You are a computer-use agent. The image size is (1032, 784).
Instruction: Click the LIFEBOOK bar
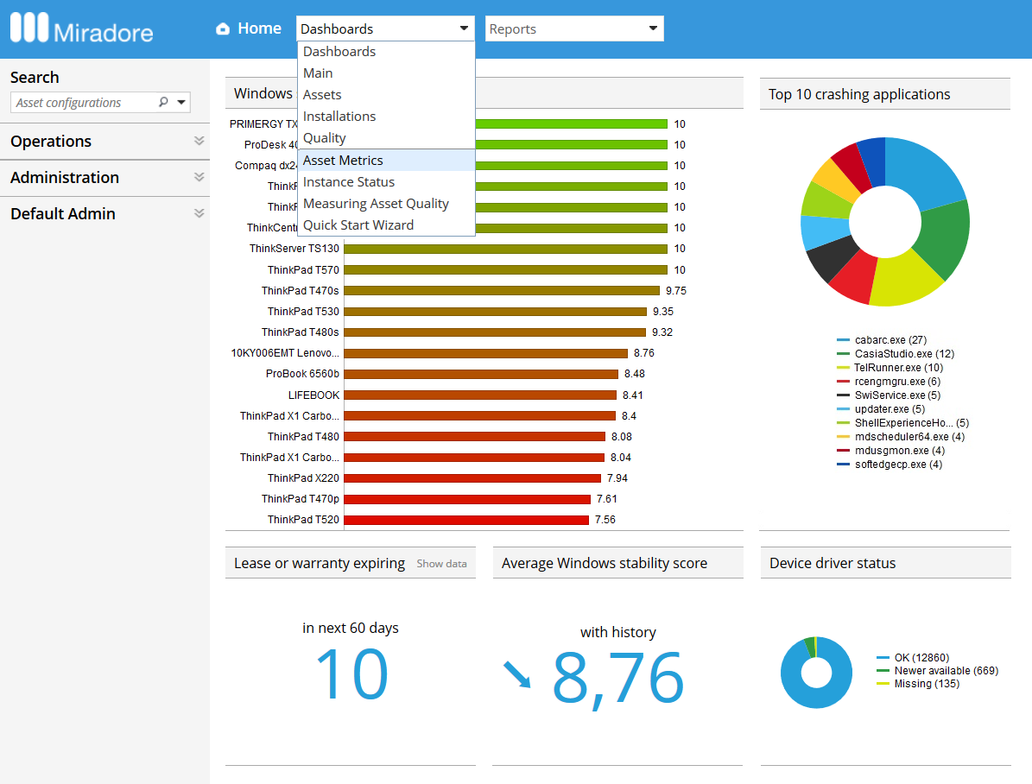click(x=480, y=395)
